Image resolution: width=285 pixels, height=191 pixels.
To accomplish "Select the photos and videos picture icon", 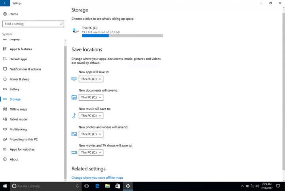I will click(74, 134).
